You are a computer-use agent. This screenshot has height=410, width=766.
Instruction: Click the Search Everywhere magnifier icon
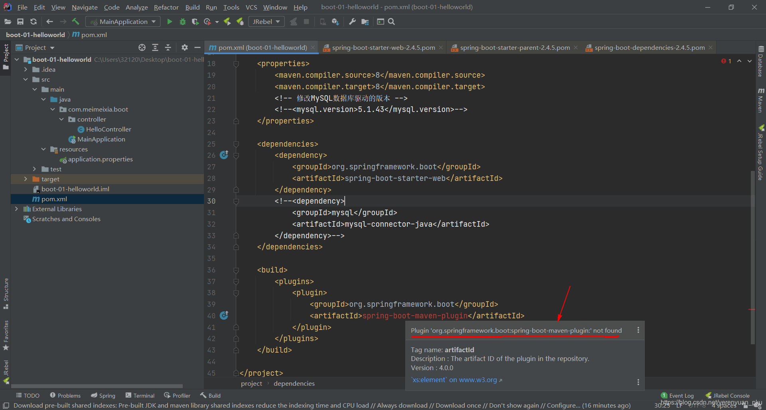391,22
